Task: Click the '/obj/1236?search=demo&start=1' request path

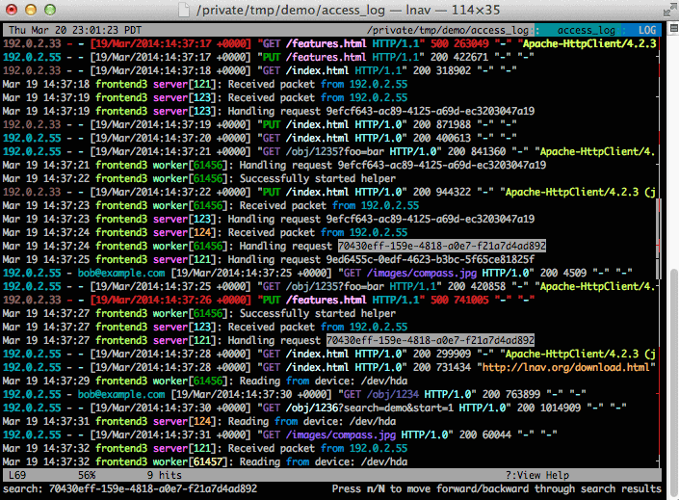Action: point(370,408)
